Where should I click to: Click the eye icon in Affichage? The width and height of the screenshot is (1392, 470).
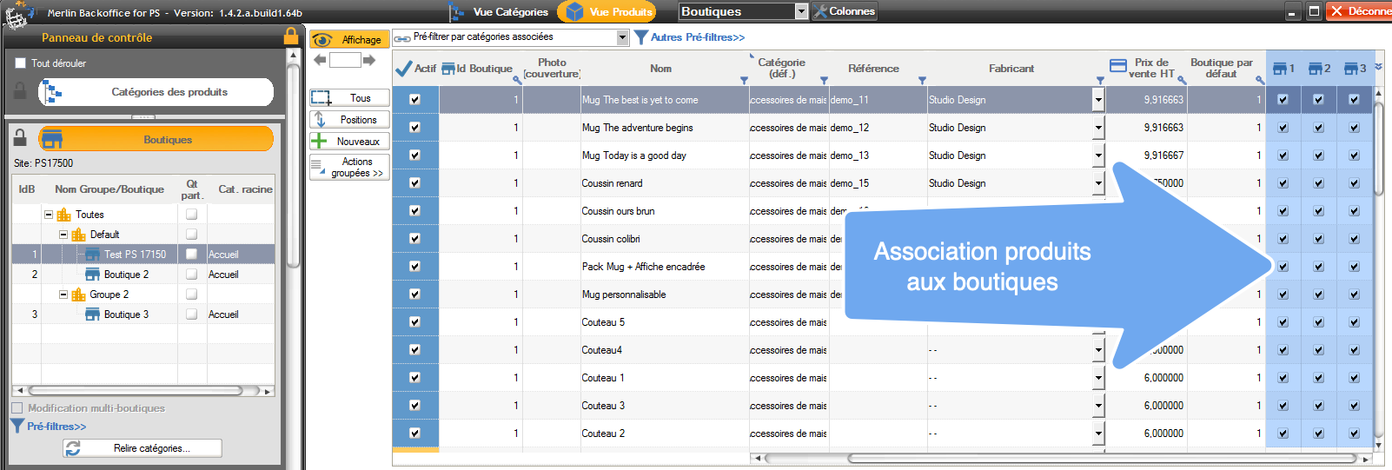(x=322, y=40)
